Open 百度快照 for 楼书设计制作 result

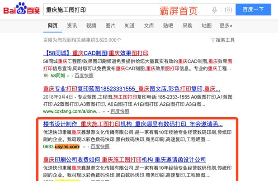pos(100,147)
